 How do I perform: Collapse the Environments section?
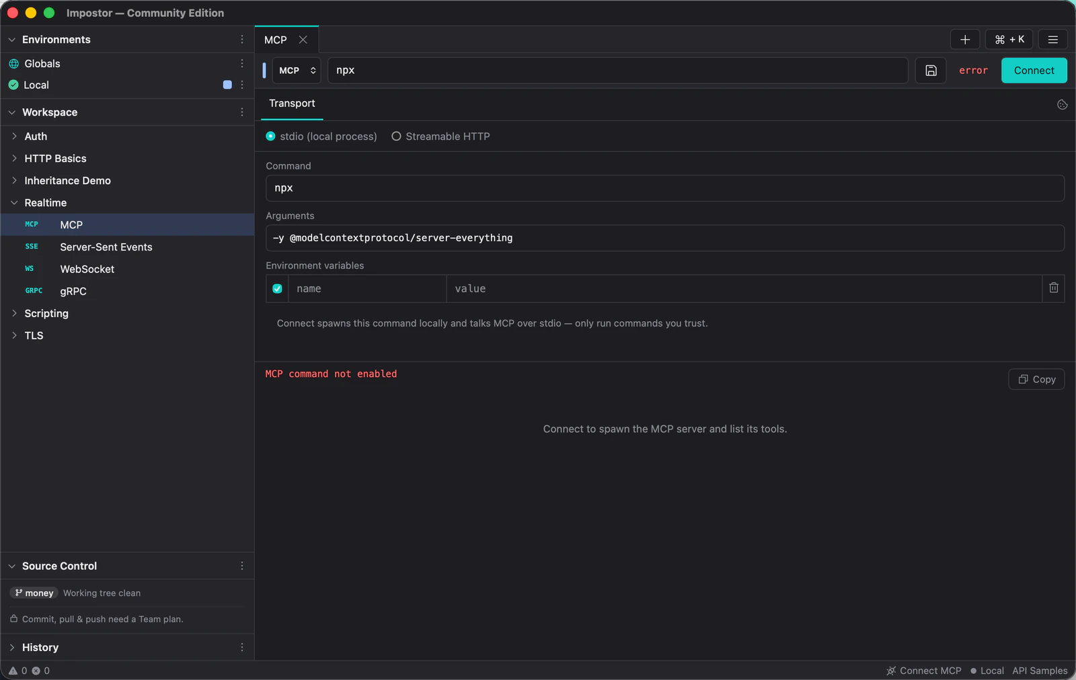point(12,40)
